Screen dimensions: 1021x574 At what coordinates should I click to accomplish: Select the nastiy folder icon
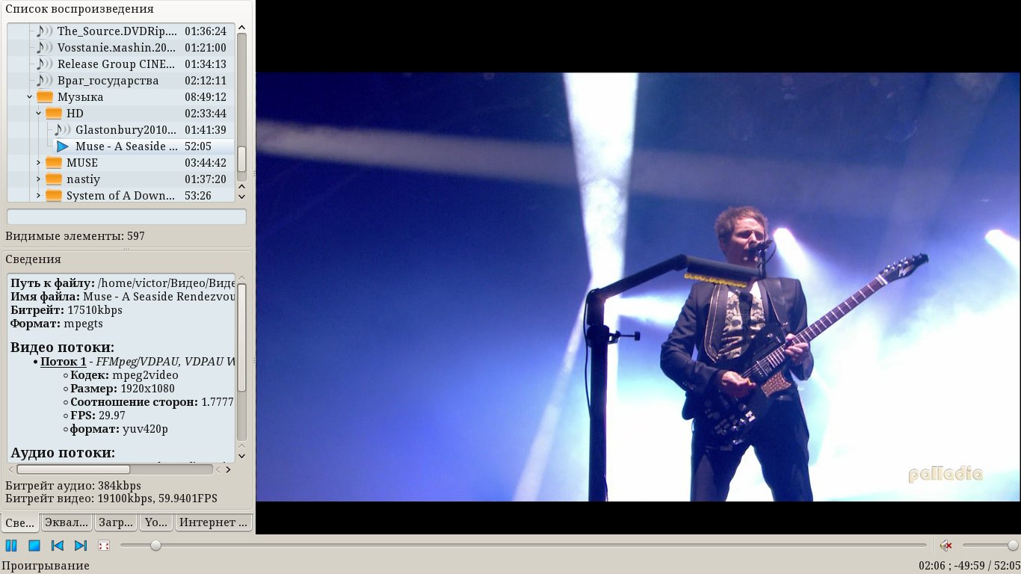point(54,179)
